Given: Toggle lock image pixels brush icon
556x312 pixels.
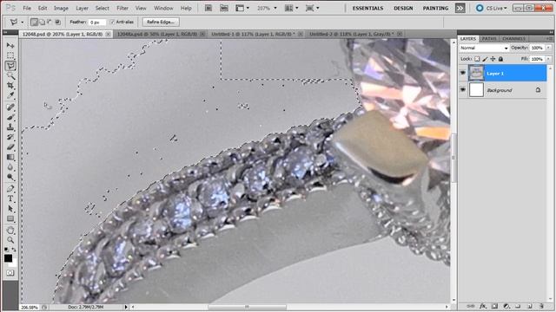Looking at the screenshot, I should pos(485,59).
